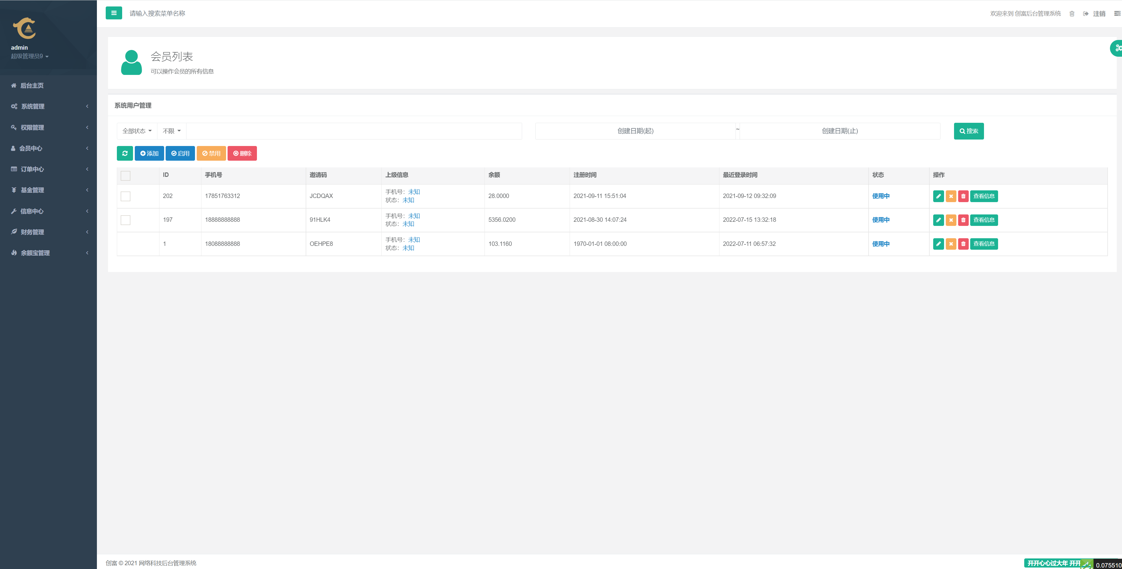Click the 创建日期(起) start date field

(x=635, y=131)
